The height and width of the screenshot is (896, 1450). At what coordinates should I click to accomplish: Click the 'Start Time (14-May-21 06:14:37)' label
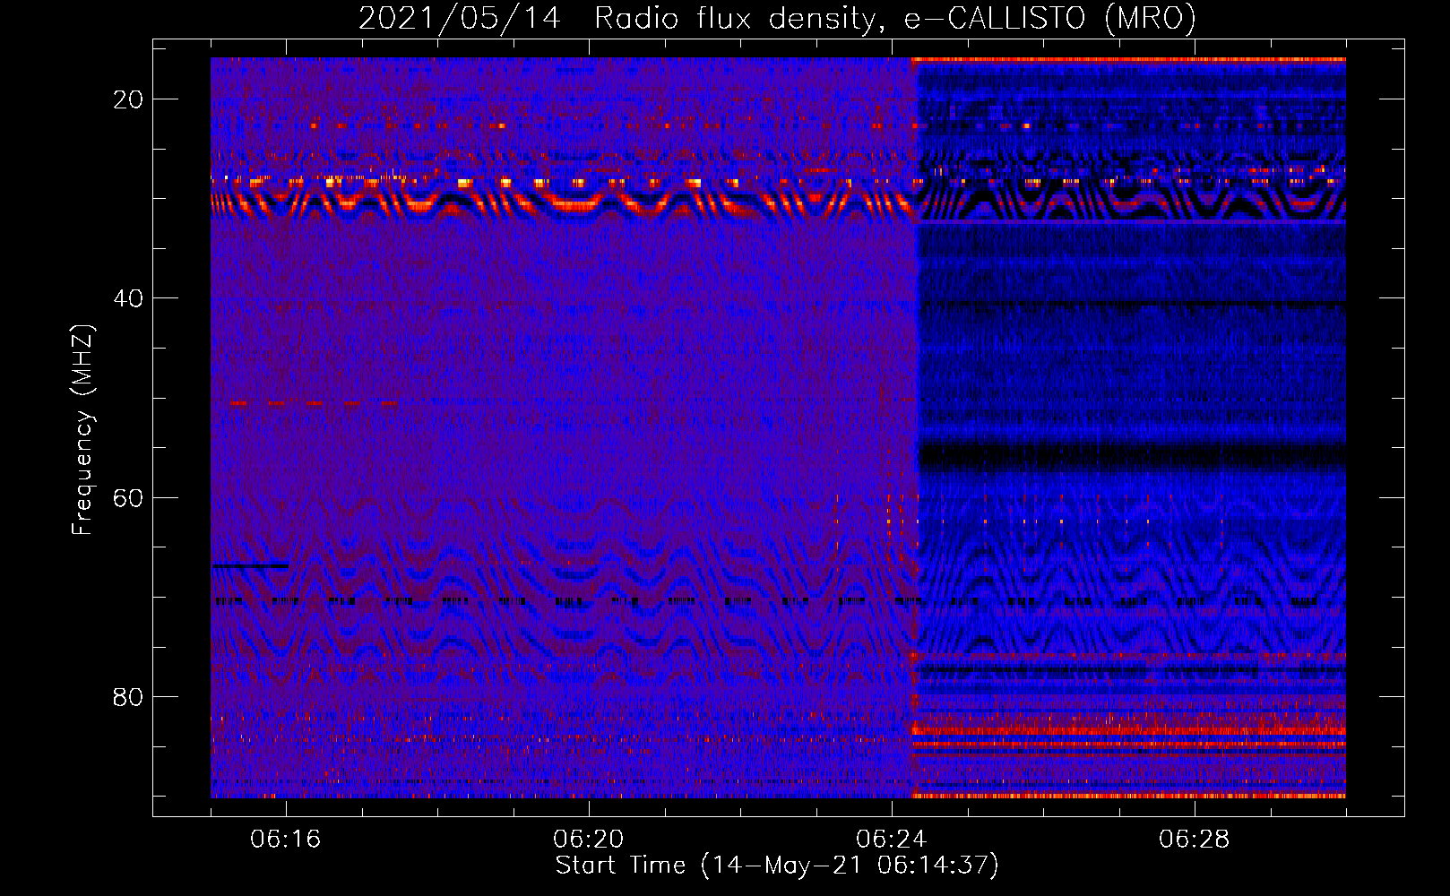777,866
